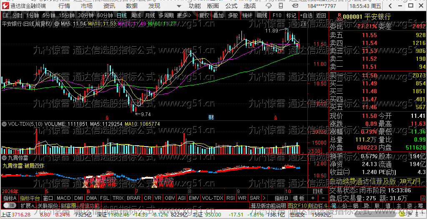Click the 返回 return button
427x219 pixels.
[321, 15]
